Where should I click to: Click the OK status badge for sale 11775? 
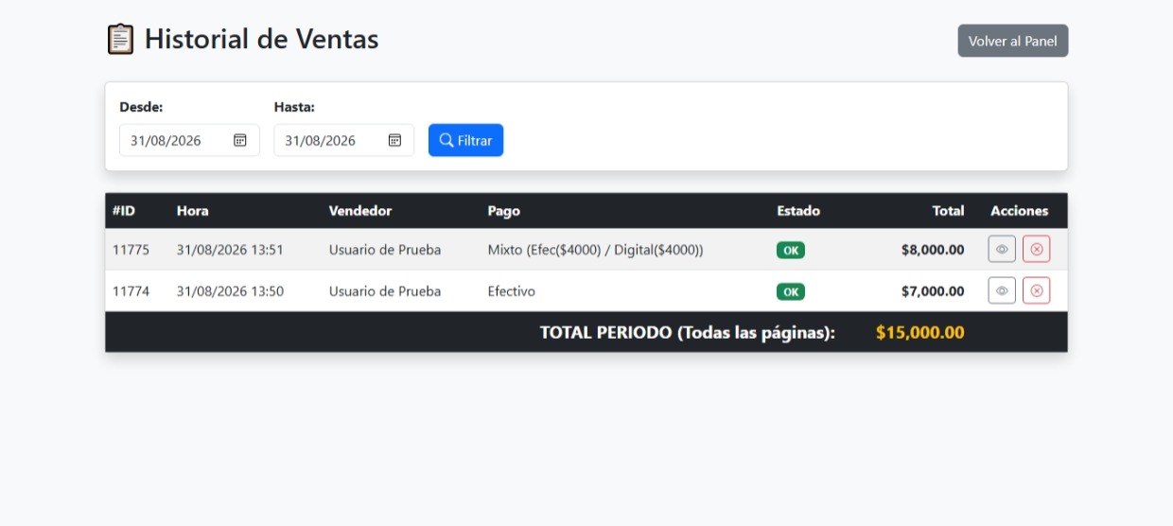tap(791, 250)
